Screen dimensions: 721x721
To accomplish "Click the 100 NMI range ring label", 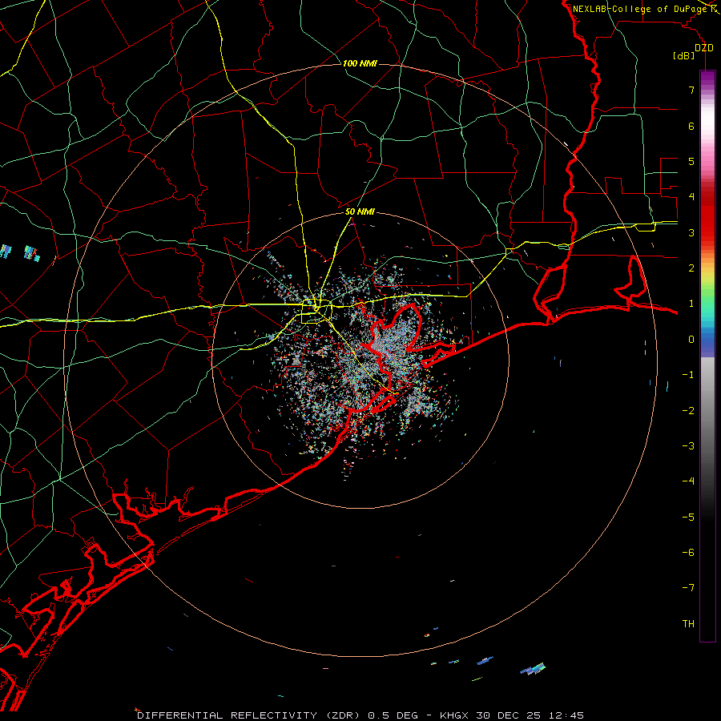I will (360, 63).
